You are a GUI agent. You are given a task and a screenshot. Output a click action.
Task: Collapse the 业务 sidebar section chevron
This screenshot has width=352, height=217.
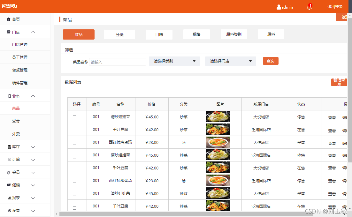coord(33,96)
